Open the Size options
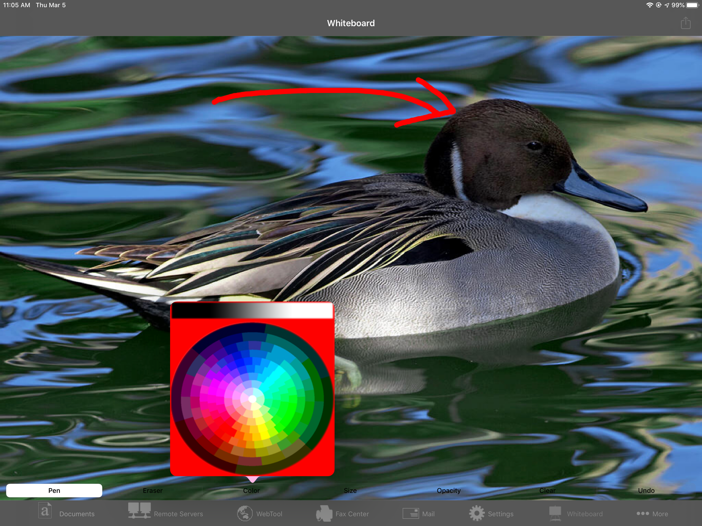The width and height of the screenshot is (702, 526). pyautogui.click(x=350, y=491)
